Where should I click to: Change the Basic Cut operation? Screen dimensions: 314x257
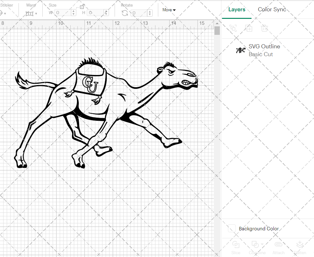pos(261,54)
